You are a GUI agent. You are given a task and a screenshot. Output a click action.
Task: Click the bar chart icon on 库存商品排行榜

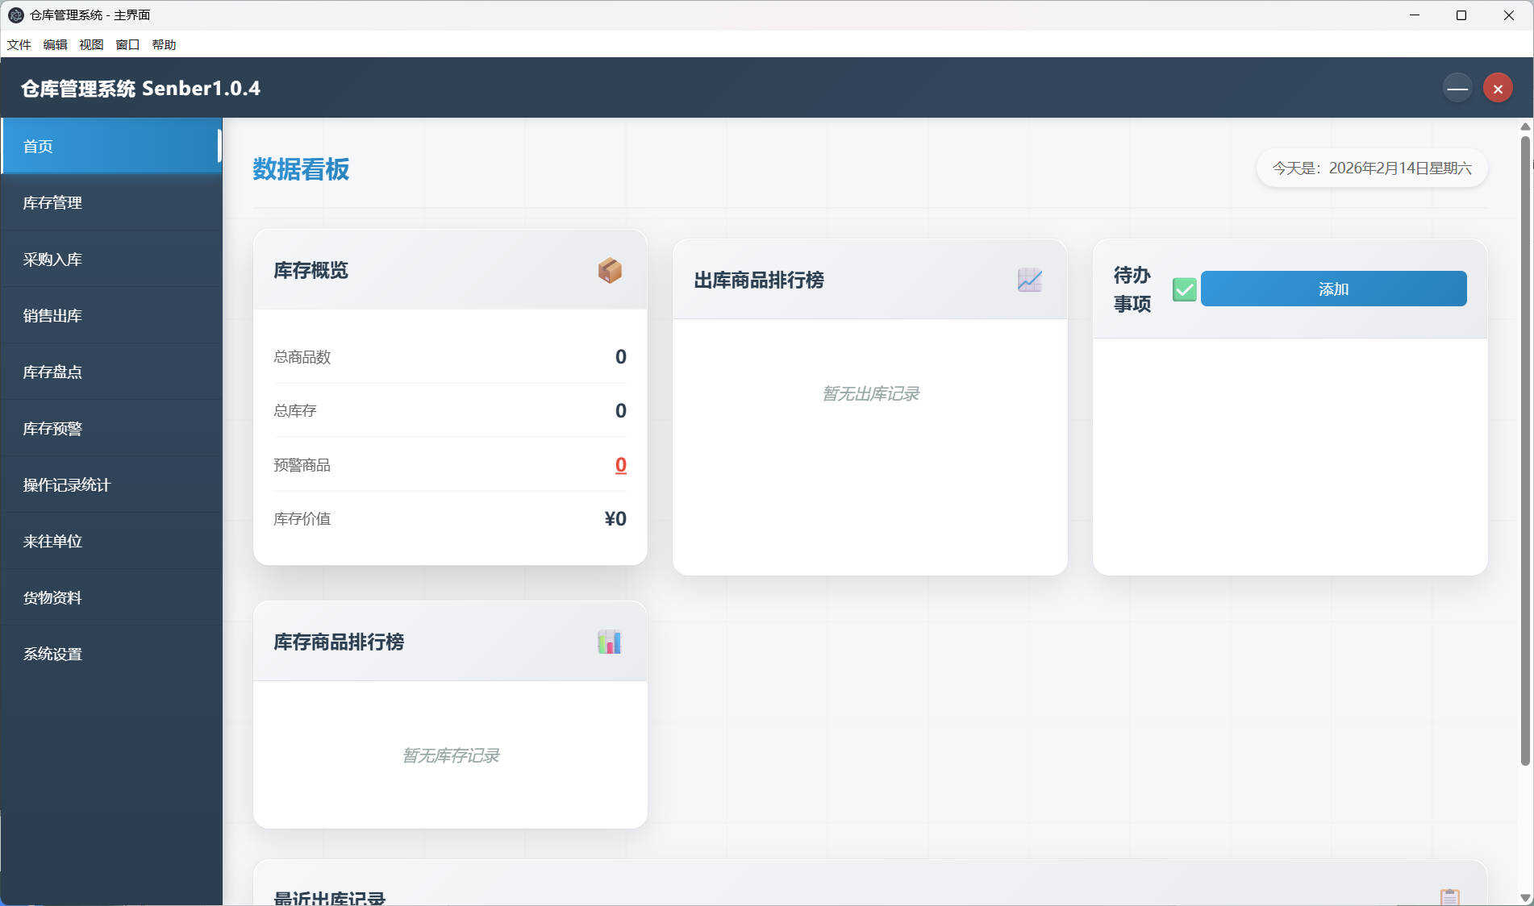click(610, 641)
